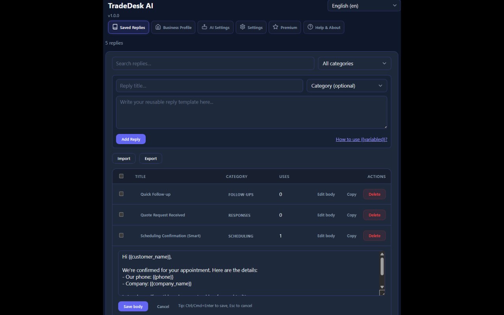
Task: Click the body editor scroll-down arrow
Action: (382, 287)
